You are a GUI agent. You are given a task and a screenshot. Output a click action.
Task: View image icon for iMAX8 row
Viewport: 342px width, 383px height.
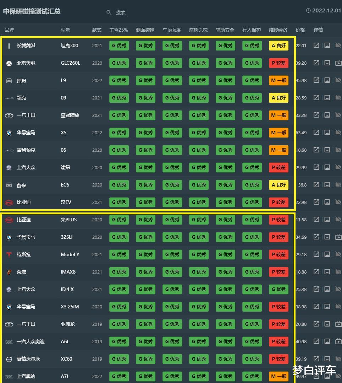(327, 271)
